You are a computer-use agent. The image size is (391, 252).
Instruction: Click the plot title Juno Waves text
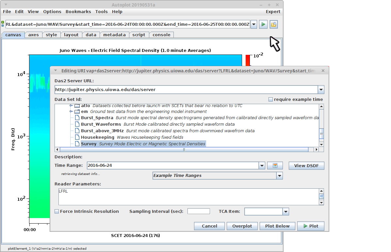pos(135,50)
